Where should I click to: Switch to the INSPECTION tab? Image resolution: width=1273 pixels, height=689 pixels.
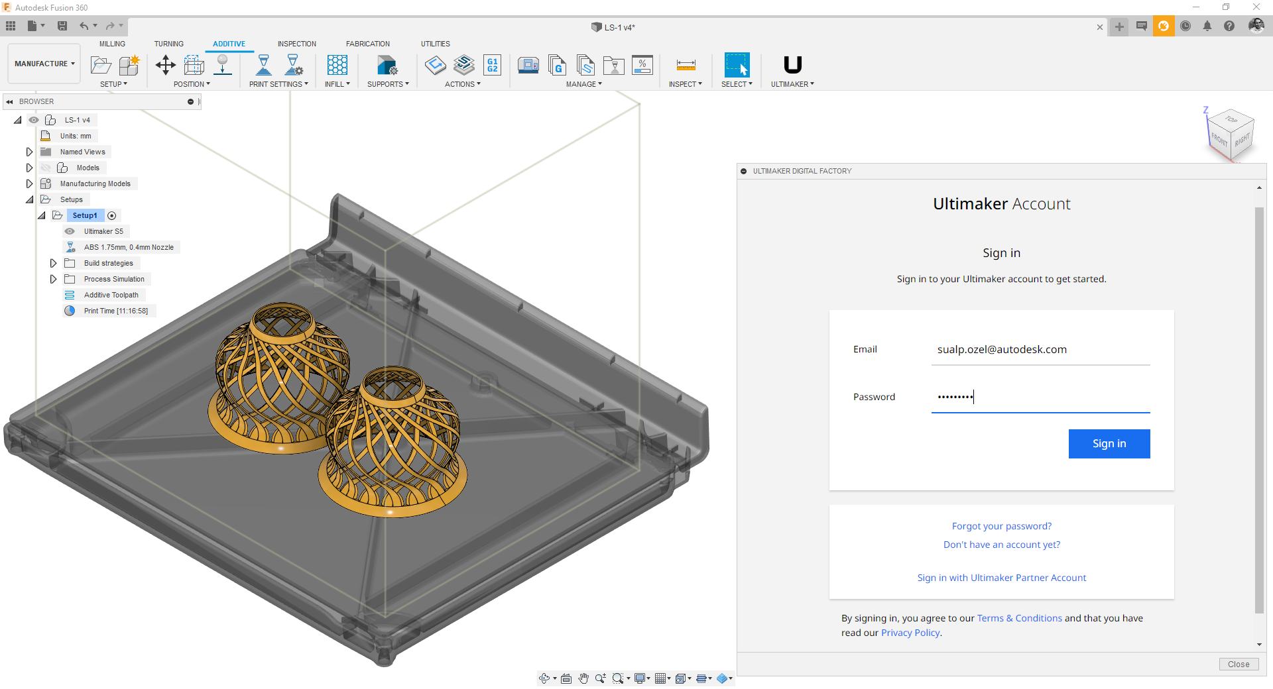point(296,44)
